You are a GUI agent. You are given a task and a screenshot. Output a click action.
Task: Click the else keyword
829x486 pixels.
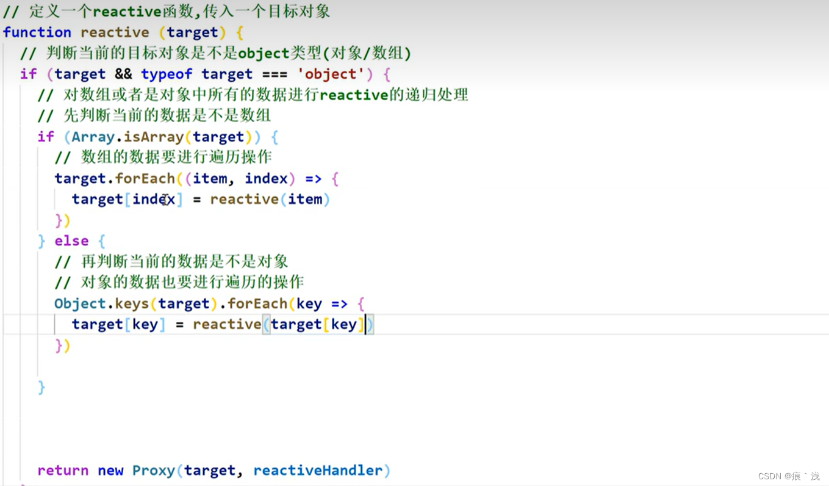71,241
